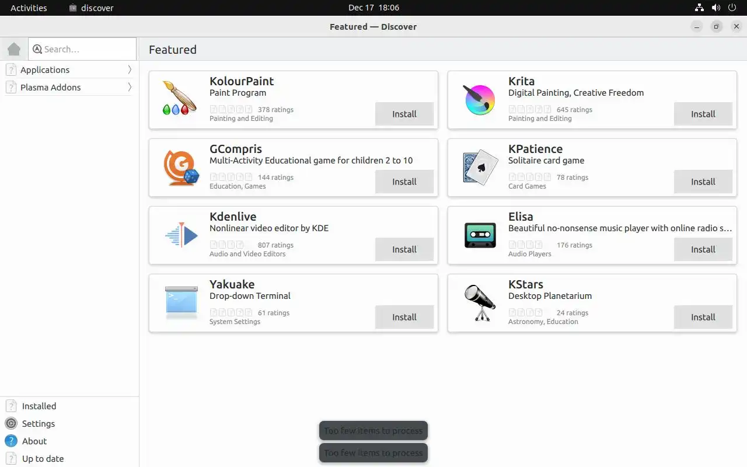Click the Settings gear icon
This screenshot has height=467, width=747.
pos(11,423)
